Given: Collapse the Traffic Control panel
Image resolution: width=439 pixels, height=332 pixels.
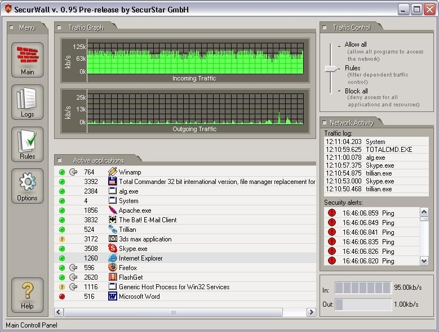Looking at the screenshot, I should coord(324,28).
